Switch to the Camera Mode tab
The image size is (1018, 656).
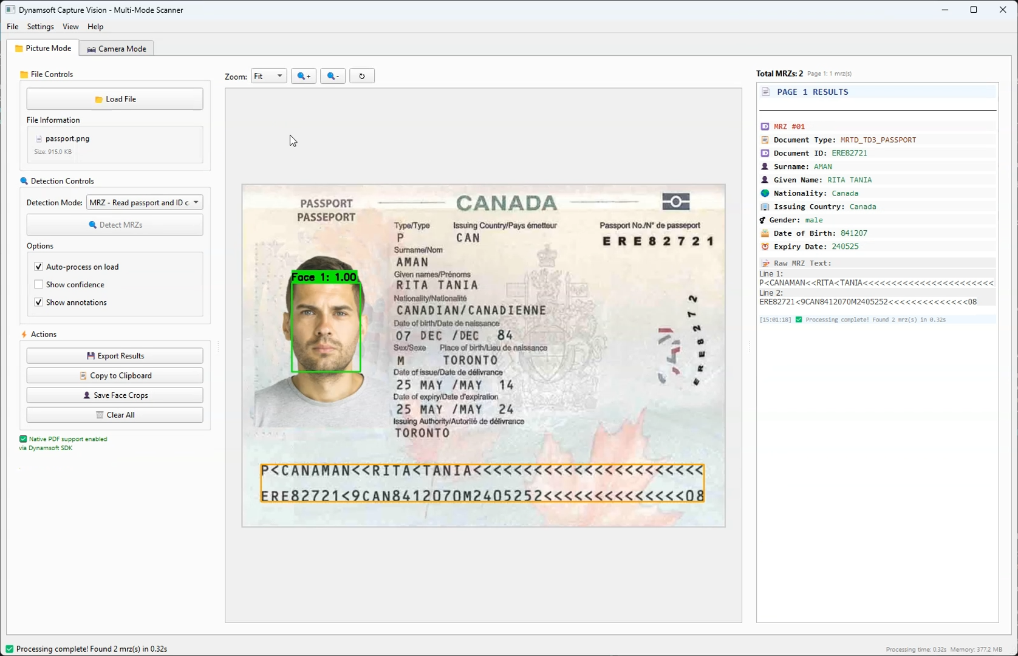click(x=116, y=48)
